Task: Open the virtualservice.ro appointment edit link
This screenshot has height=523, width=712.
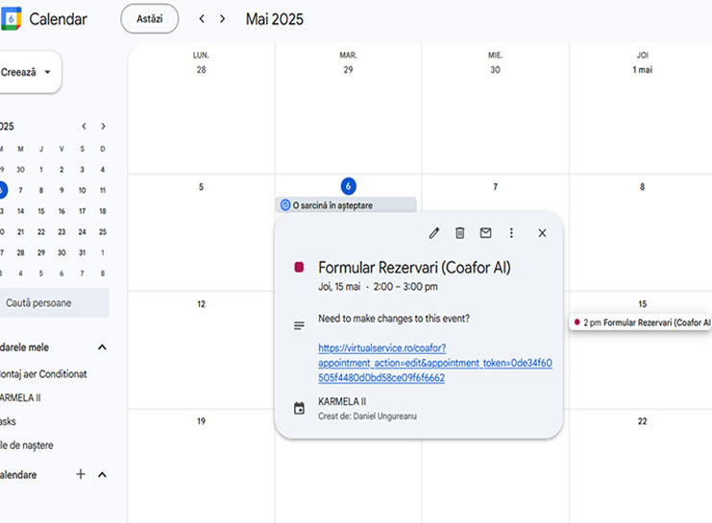Action: coord(434,363)
